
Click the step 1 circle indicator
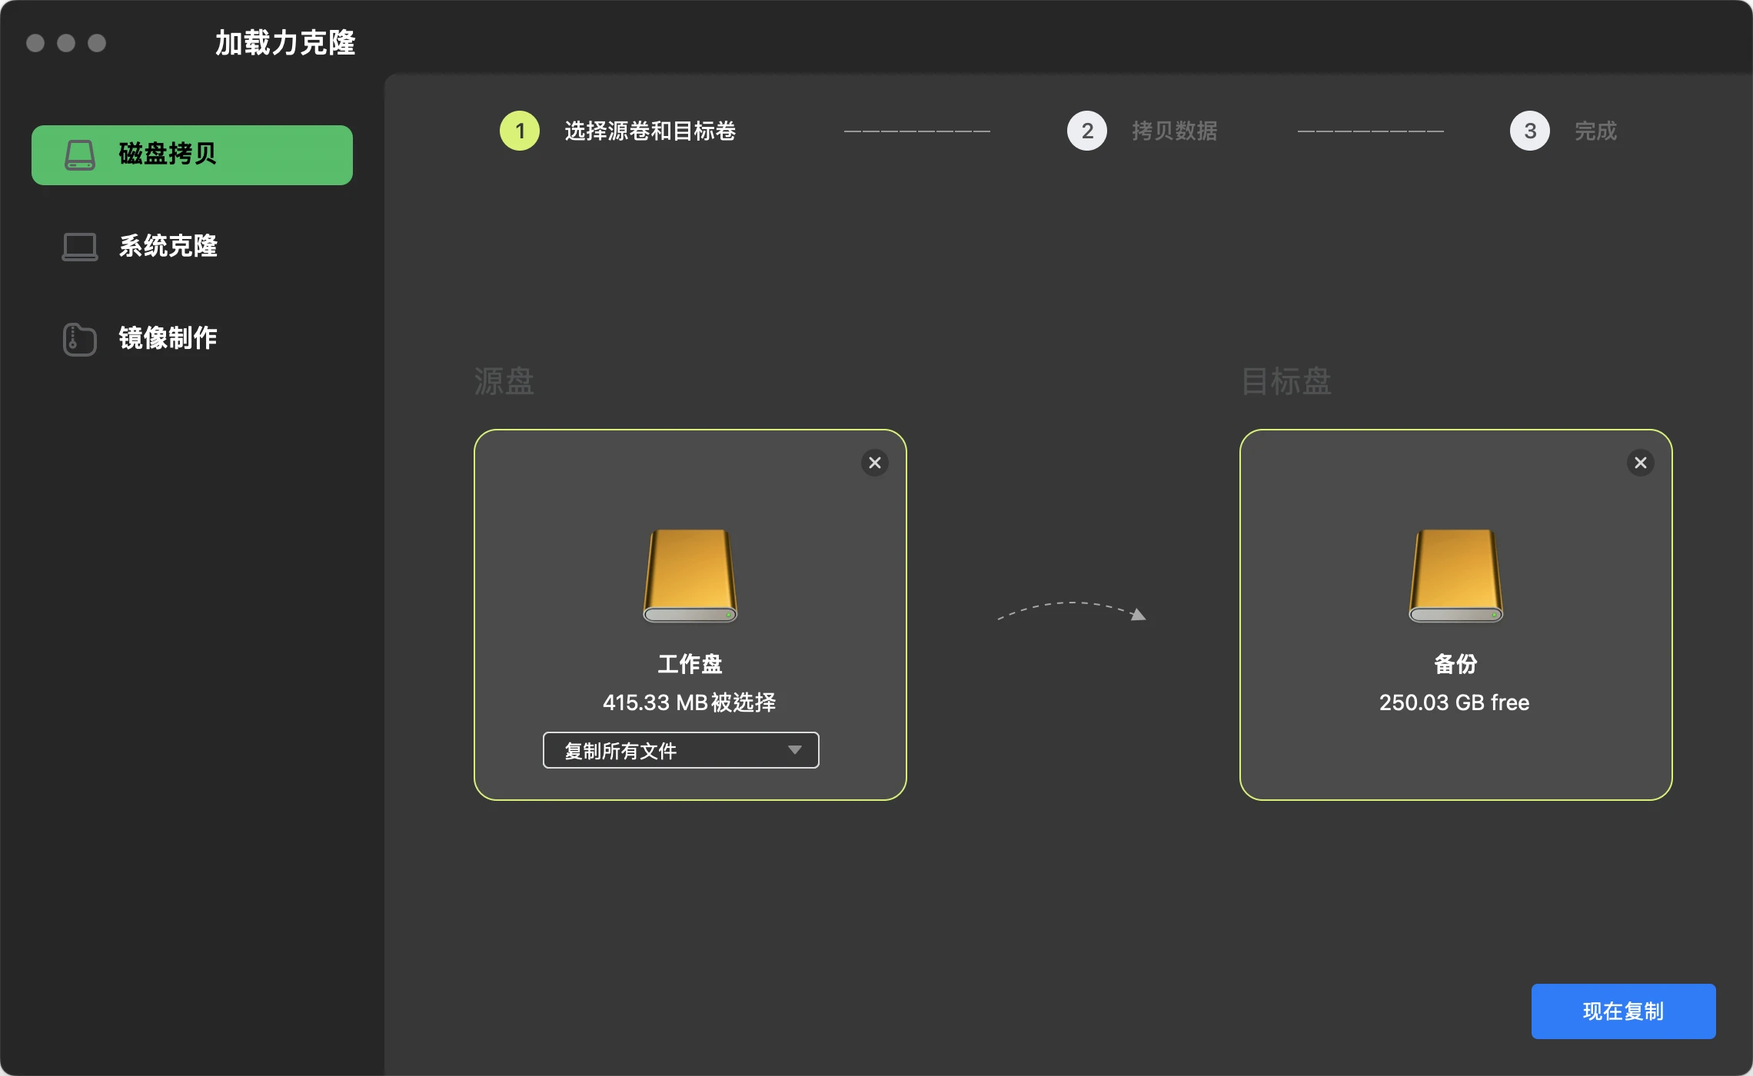tap(519, 131)
